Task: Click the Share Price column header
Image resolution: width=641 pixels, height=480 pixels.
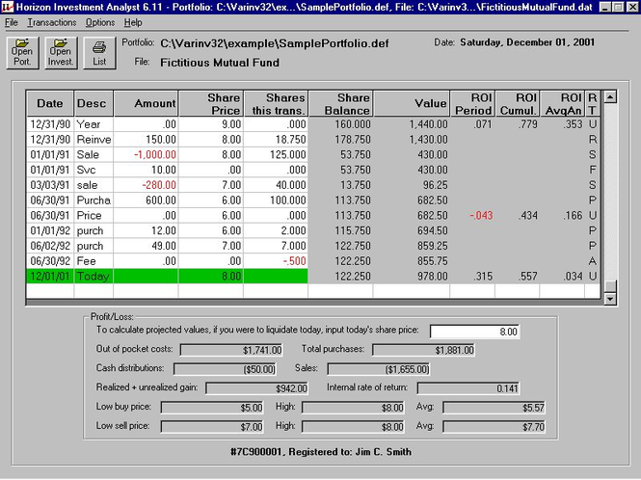Action: [x=211, y=104]
